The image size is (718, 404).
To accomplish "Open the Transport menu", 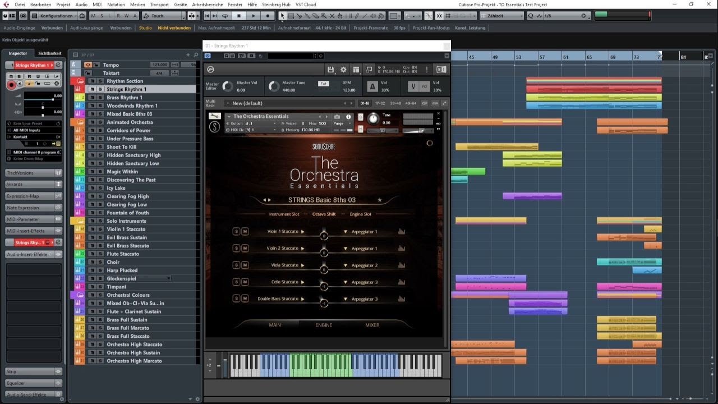I will (x=159, y=4).
